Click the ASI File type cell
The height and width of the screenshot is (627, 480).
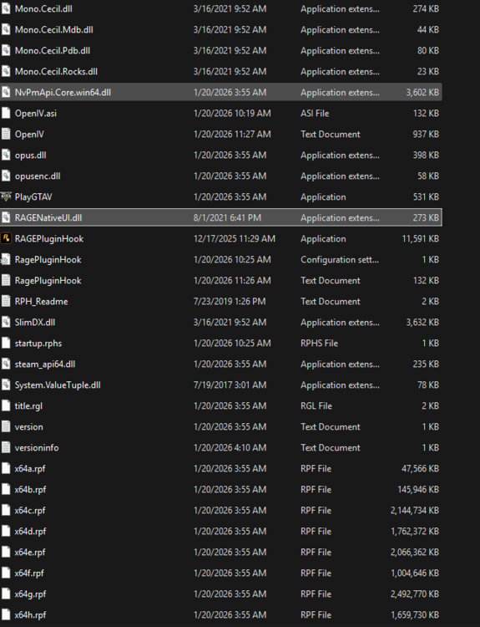[x=315, y=113]
